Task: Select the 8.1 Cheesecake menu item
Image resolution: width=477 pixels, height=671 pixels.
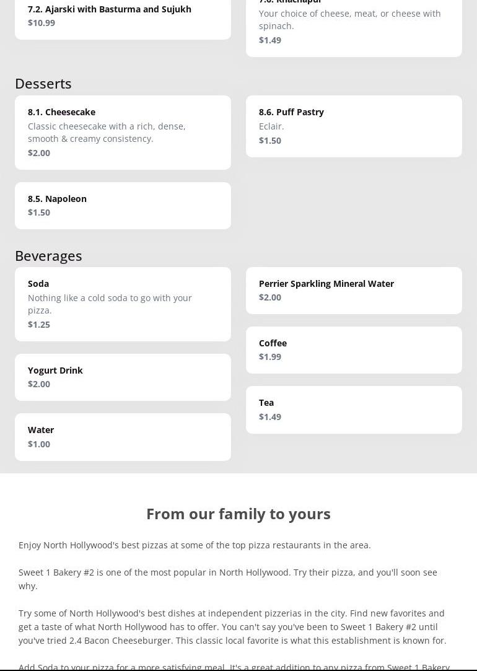Action: point(123,132)
